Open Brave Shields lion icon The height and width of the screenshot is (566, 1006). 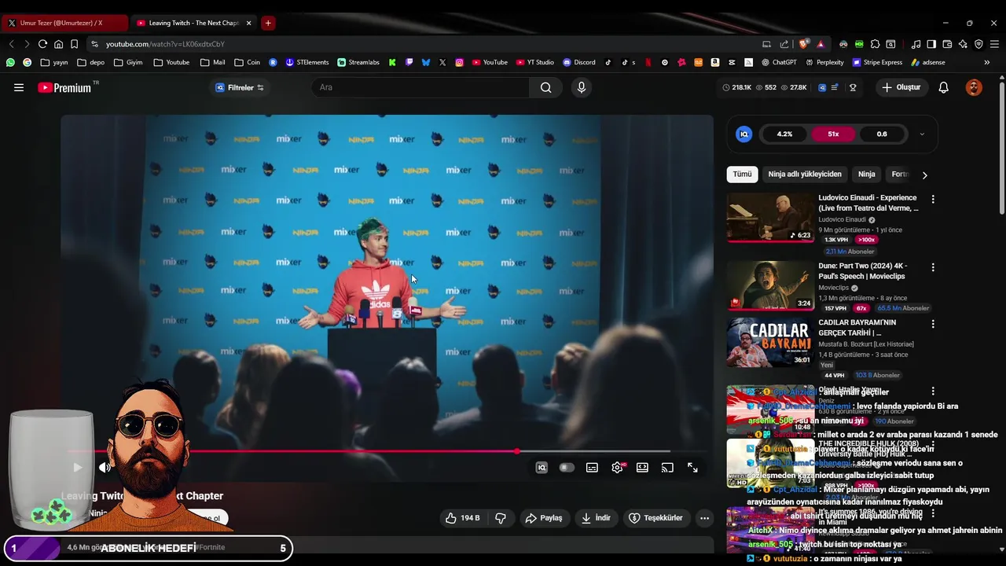(x=803, y=44)
